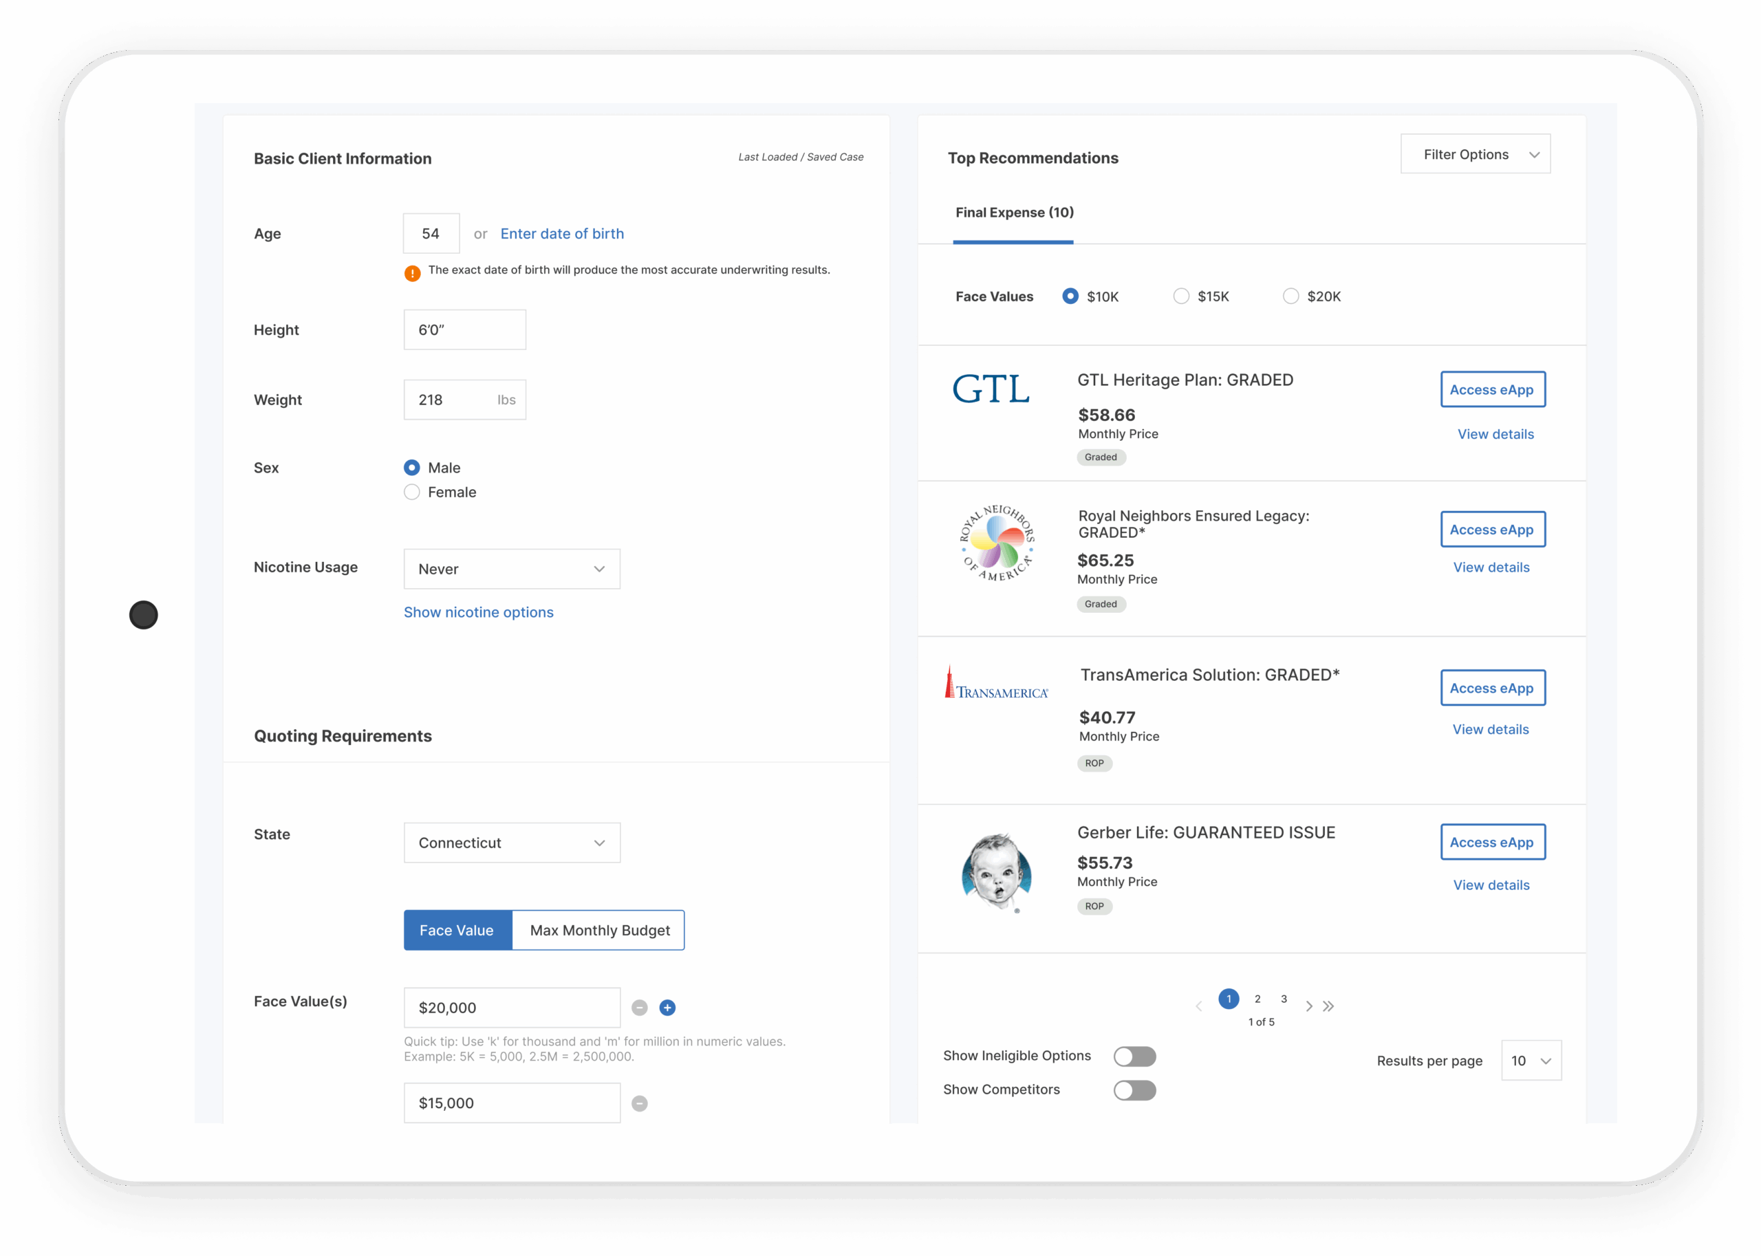Click the Age input field
Screen dimensions: 1761x1256
430,232
